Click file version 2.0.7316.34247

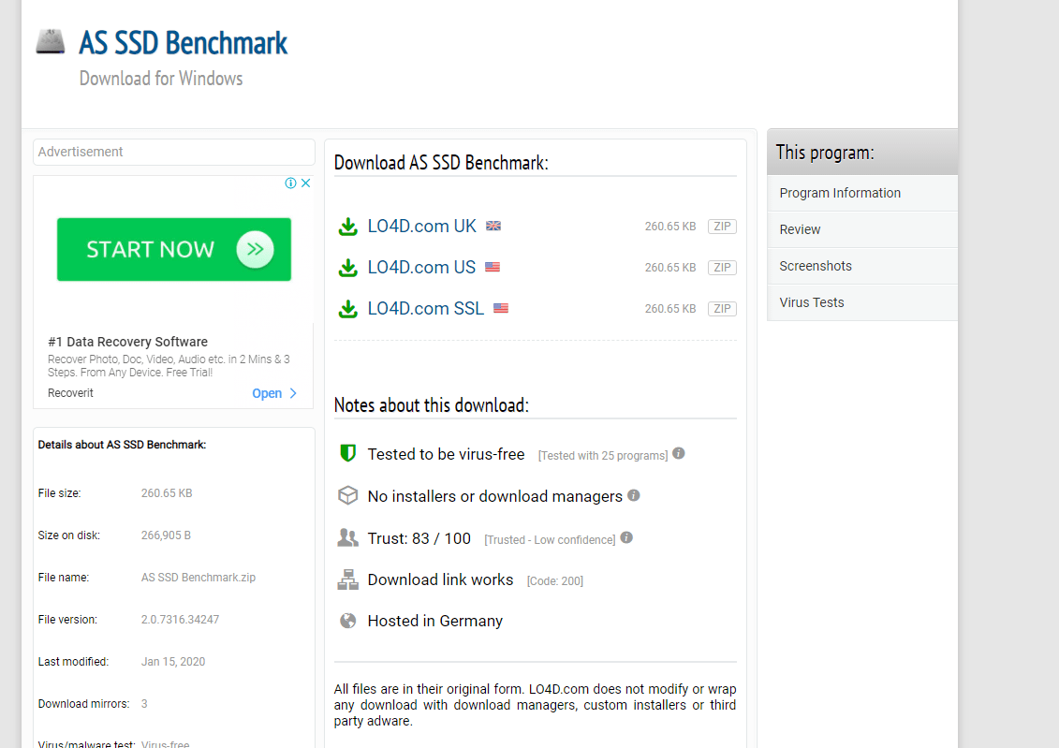[x=181, y=620]
